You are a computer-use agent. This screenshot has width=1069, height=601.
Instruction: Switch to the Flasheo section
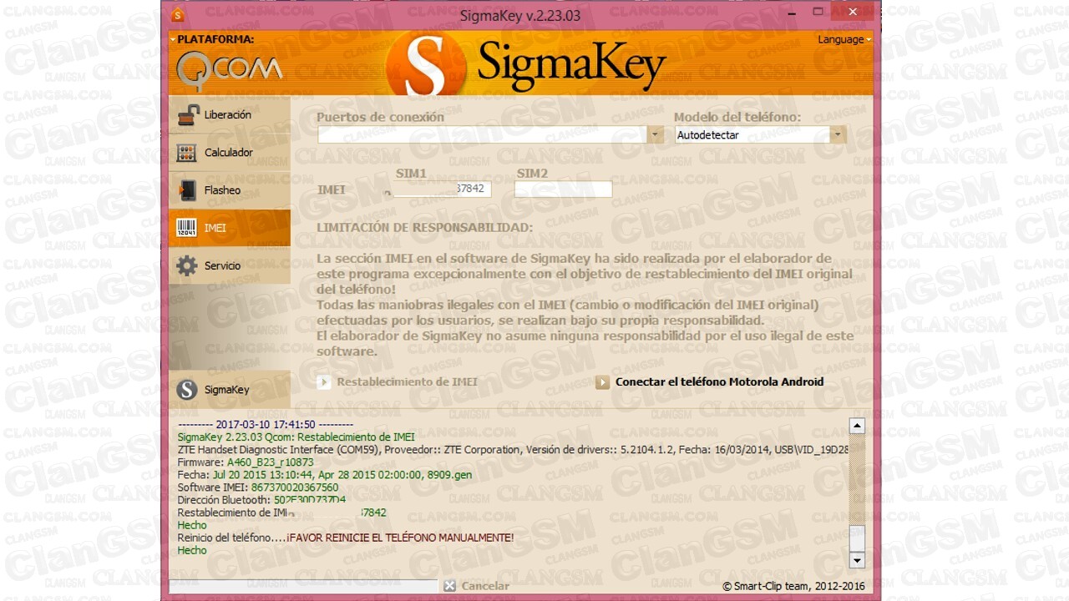(x=230, y=190)
